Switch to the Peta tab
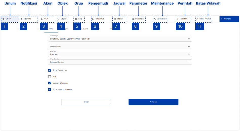240x131 pixels. coord(51,29)
